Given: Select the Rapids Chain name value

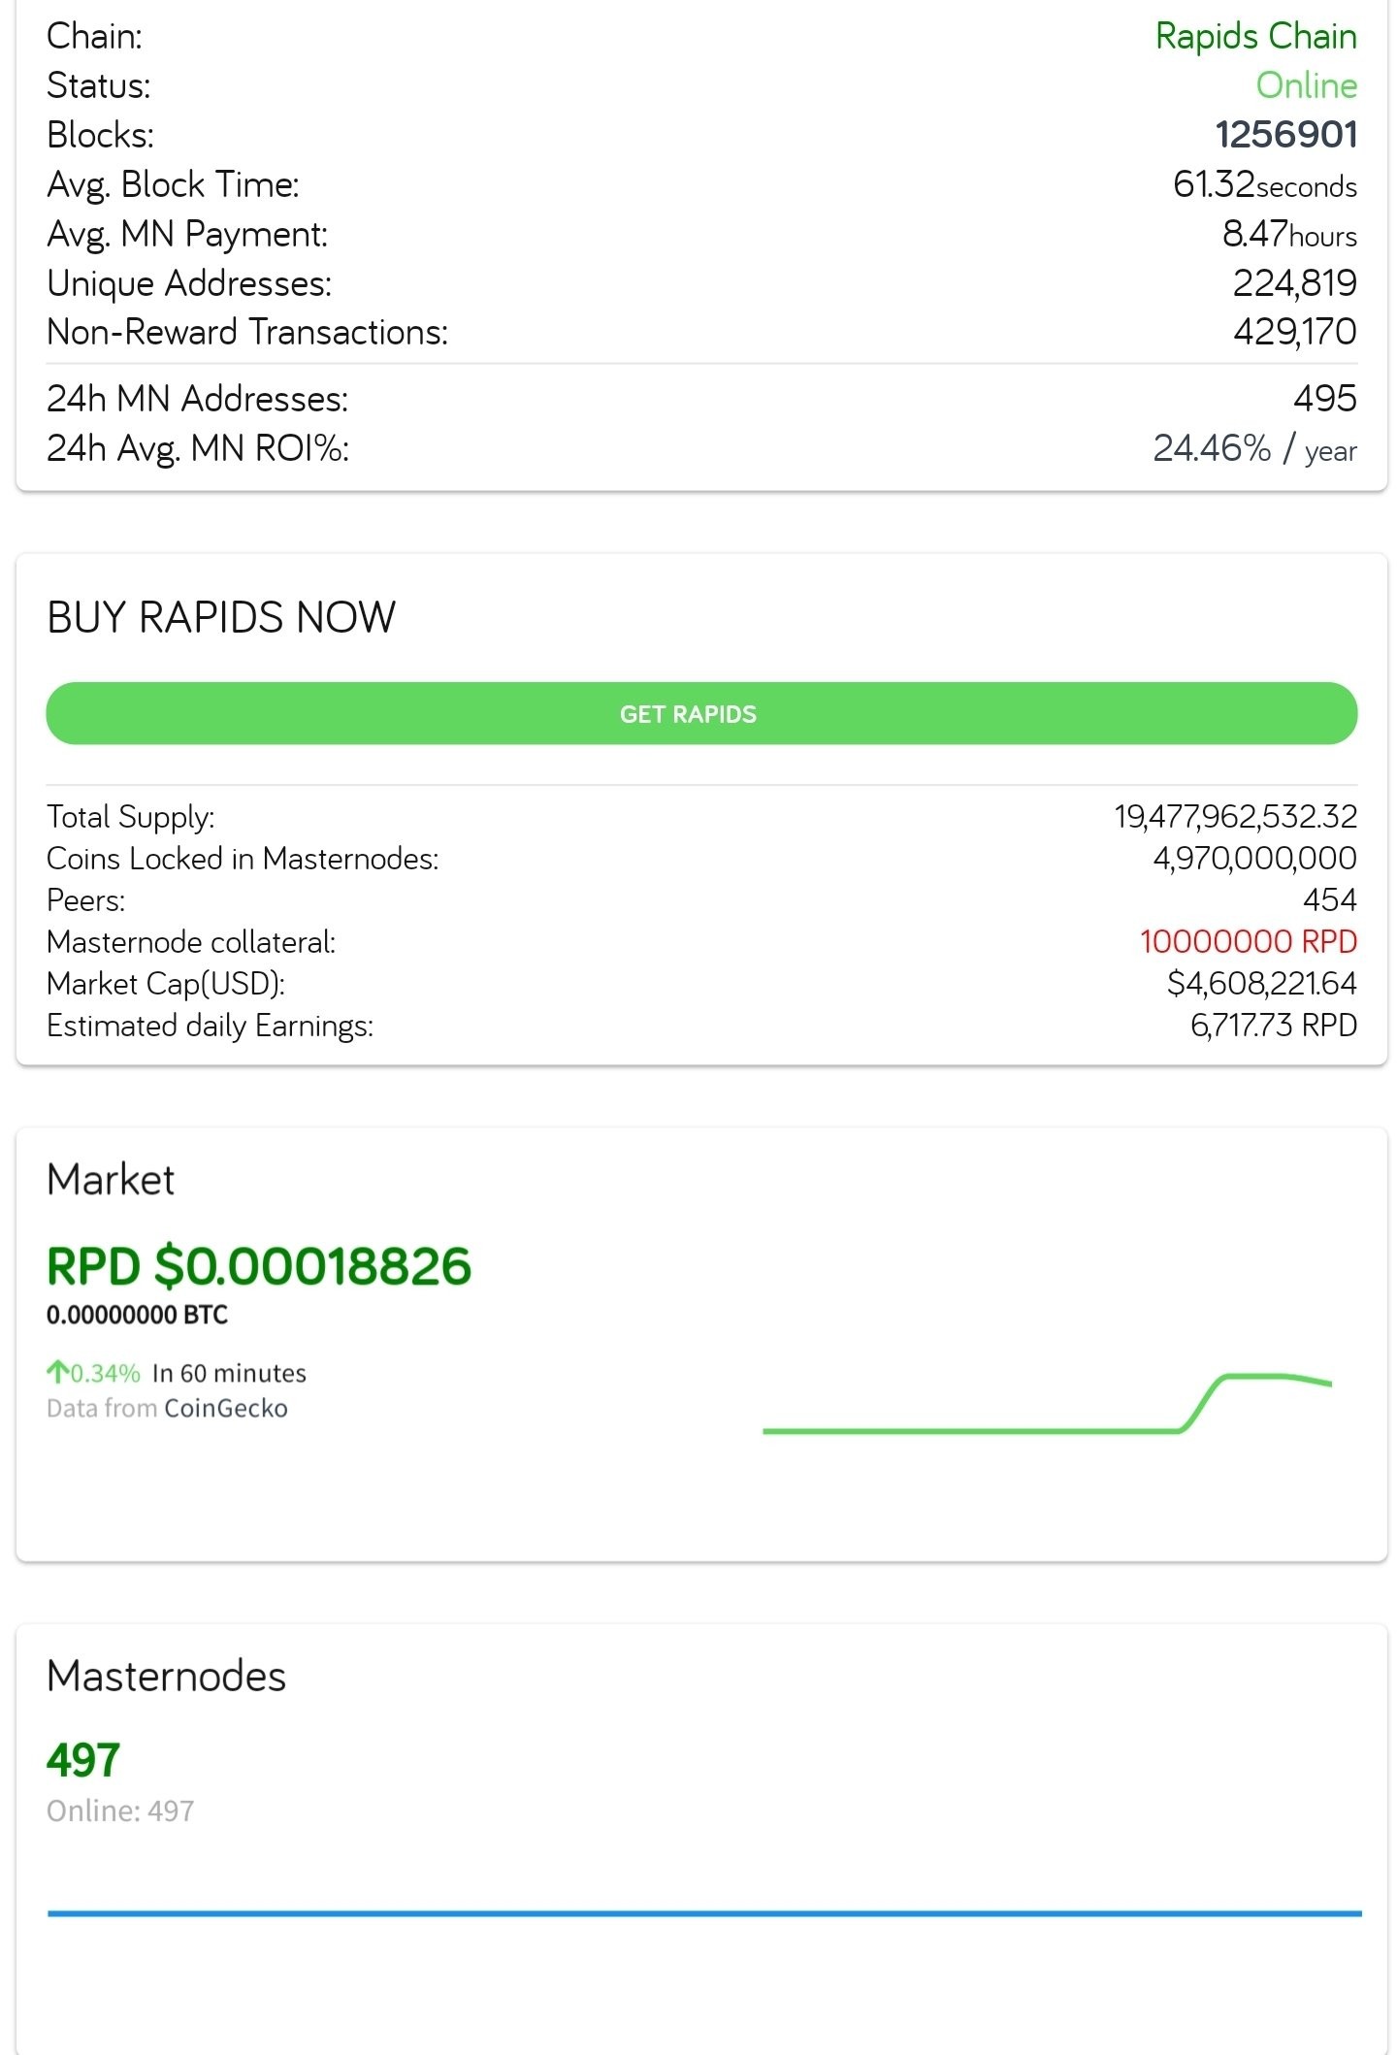Looking at the screenshot, I should [1255, 36].
